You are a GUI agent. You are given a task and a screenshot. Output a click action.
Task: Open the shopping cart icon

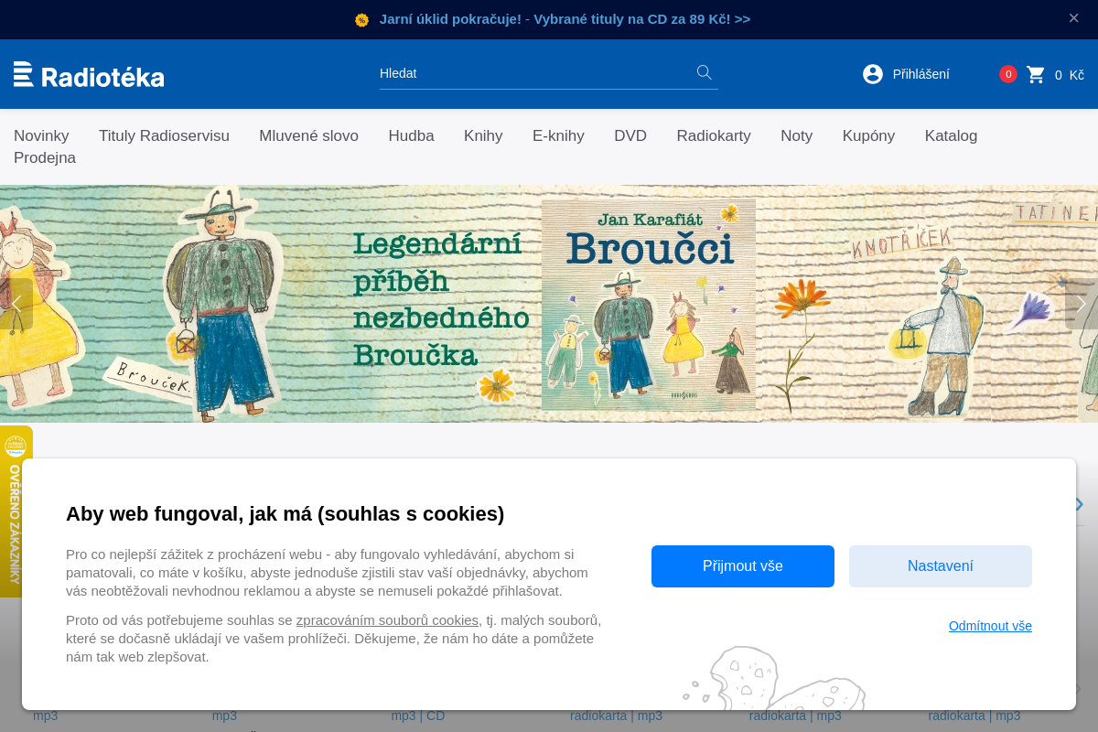coord(1036,74)
